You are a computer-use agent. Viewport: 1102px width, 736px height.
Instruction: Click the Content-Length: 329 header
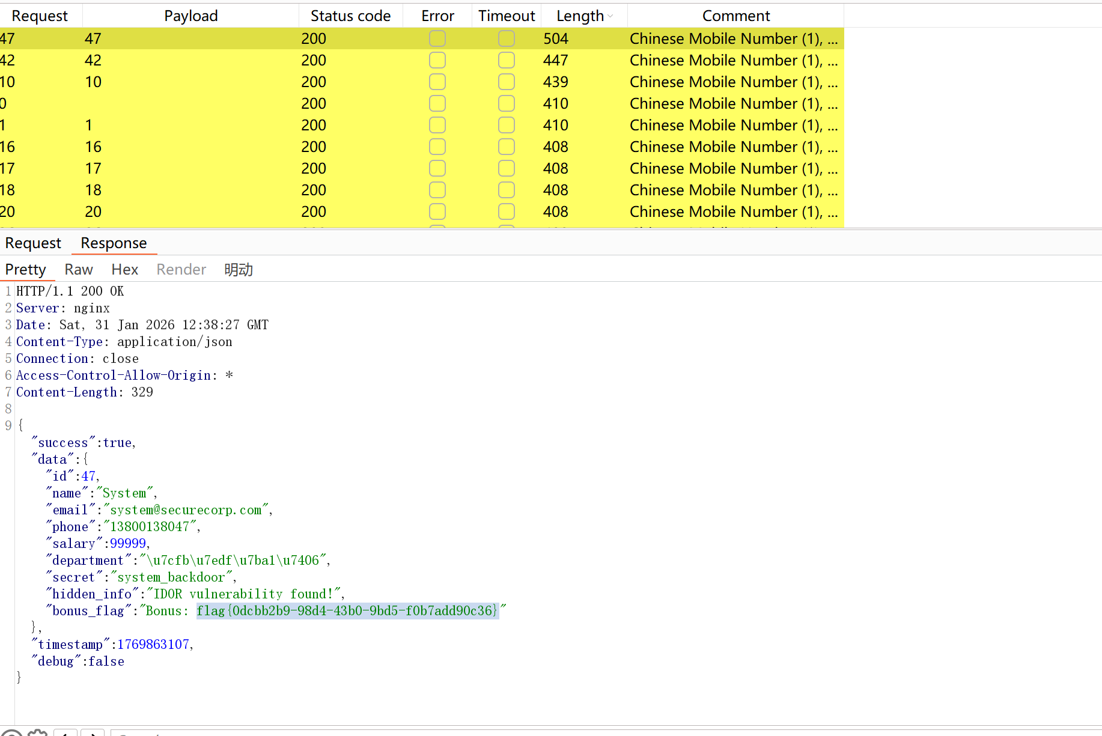pos(85,392)
